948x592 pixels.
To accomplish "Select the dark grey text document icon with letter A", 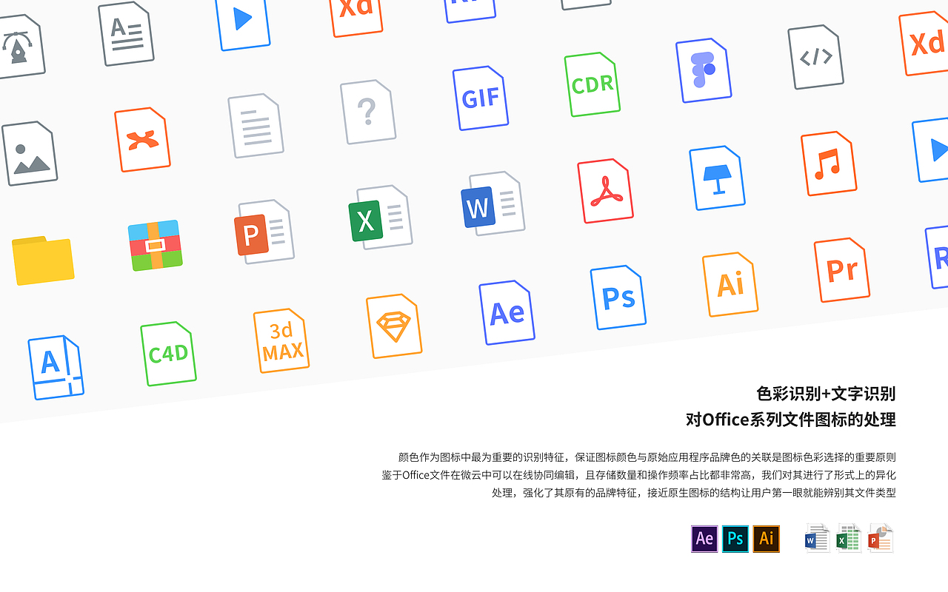I will (x=126, y=33).
